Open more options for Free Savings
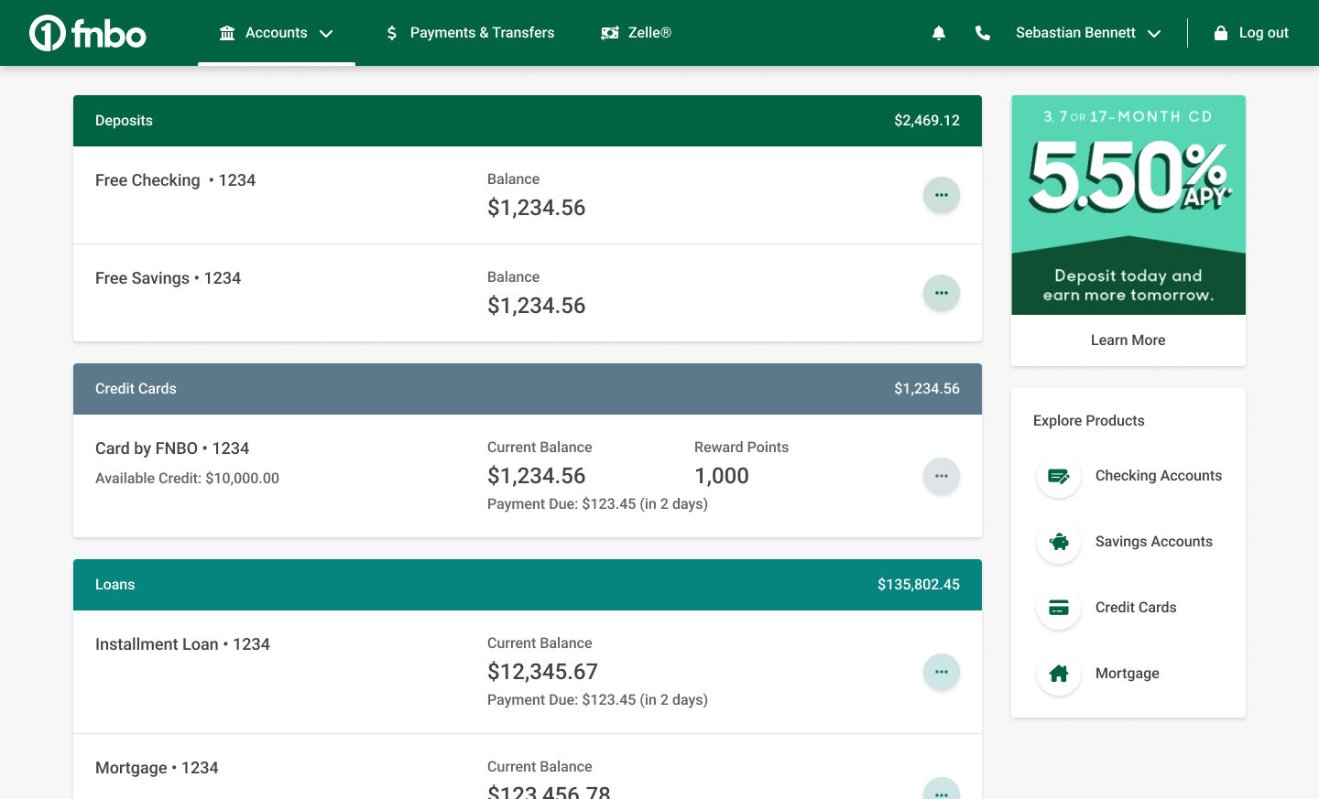The height and width of the screenshot is (799, 1319). click(942, 293)
